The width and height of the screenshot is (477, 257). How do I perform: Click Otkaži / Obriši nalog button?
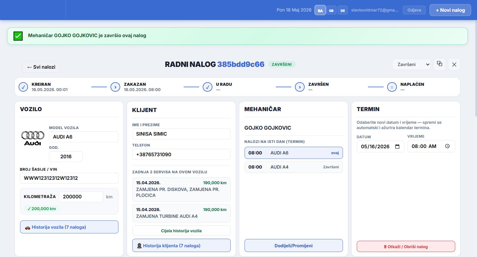pyautogui.click(x=406, y=246)
